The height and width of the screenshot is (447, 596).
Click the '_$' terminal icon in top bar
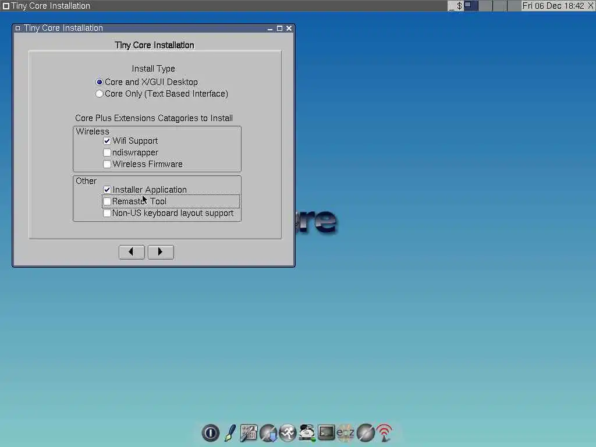455,6
